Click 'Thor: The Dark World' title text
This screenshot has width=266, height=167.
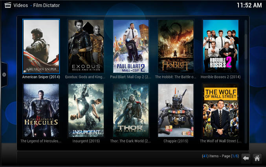pyautogui.click(x=130, y=141)
